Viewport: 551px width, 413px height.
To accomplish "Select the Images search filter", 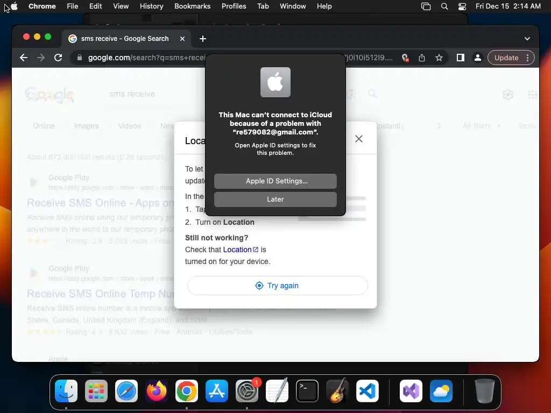I will click(x=86, y=126).
